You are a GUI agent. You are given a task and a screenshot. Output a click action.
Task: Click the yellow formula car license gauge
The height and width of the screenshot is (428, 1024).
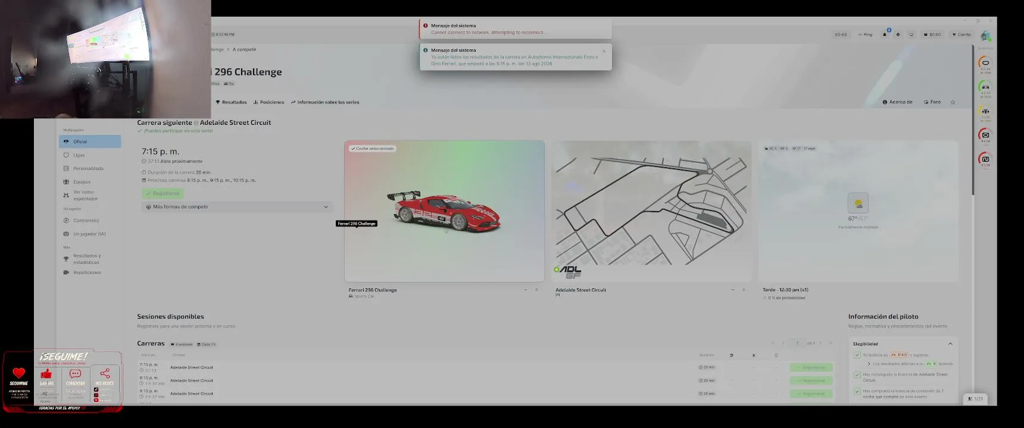985,111
